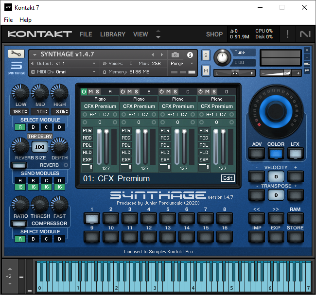Shift keyboard octave down arrow

(x=10, y=284)
